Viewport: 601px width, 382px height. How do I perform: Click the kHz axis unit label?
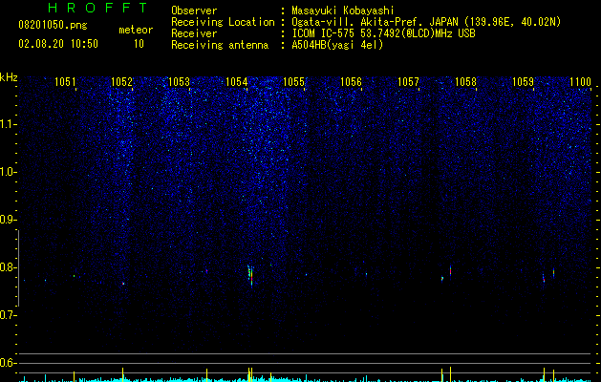(9, 77)
